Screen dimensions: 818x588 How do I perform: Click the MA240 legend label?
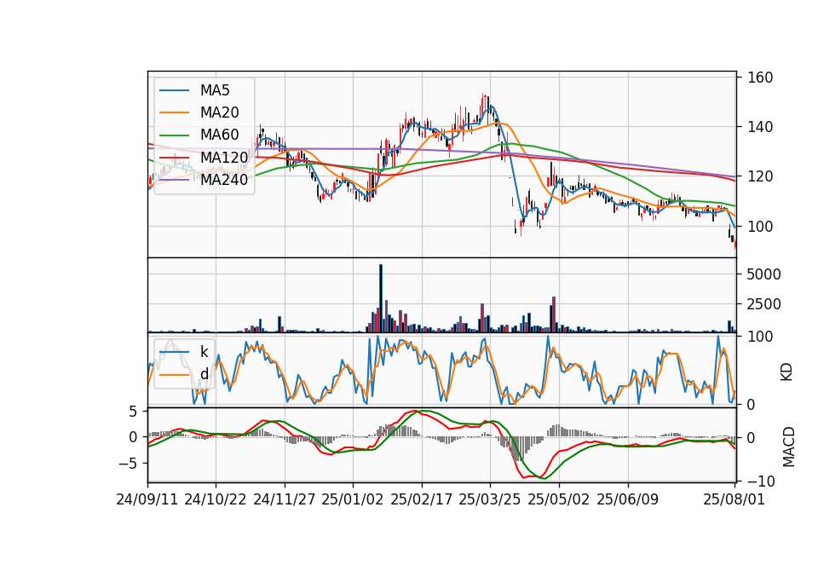tap(224, 180)
